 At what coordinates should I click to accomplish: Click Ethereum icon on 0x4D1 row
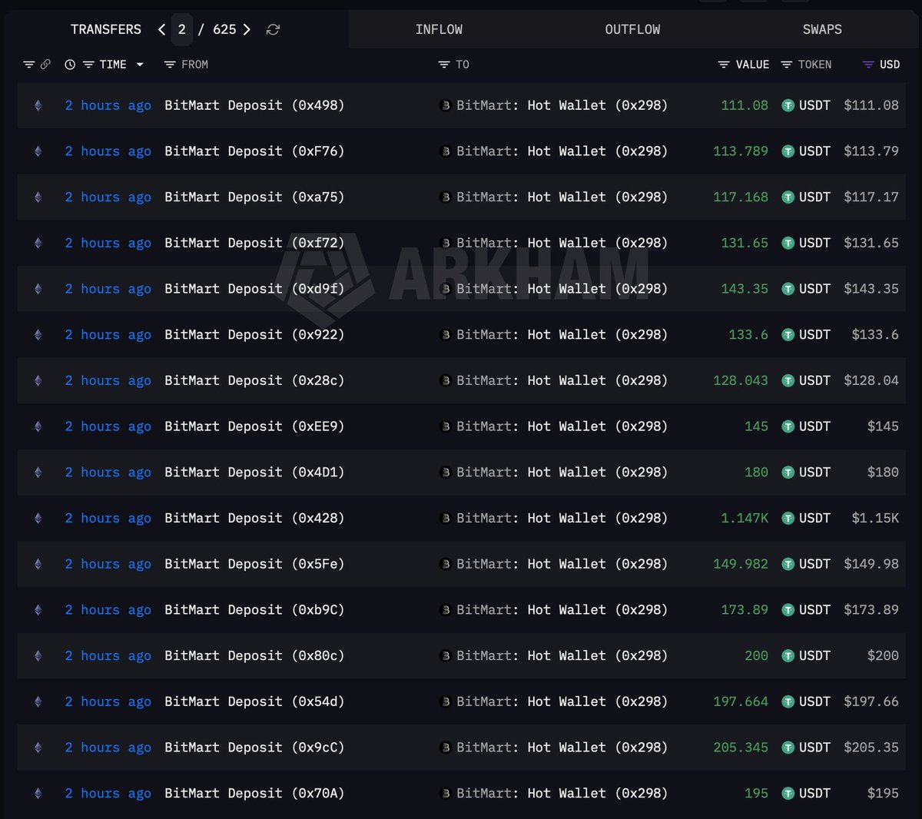pyautogui.click(x=38, y=472)
